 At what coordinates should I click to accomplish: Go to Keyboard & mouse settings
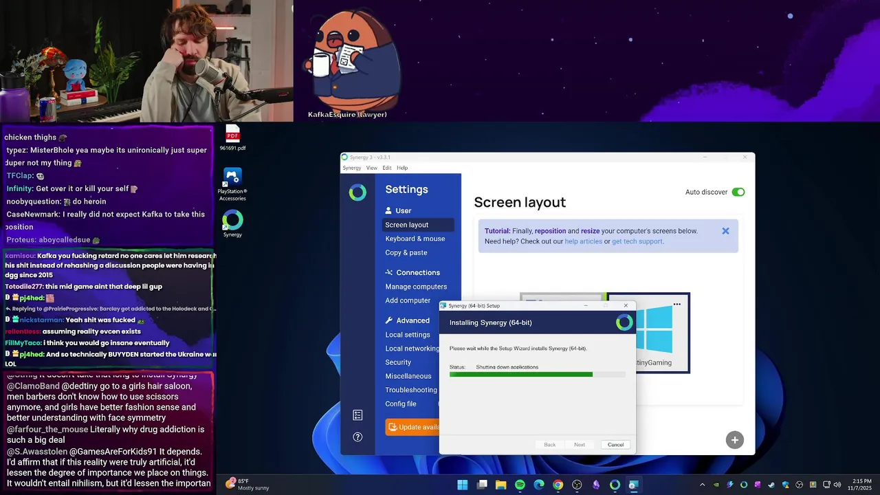coord(415,239)
